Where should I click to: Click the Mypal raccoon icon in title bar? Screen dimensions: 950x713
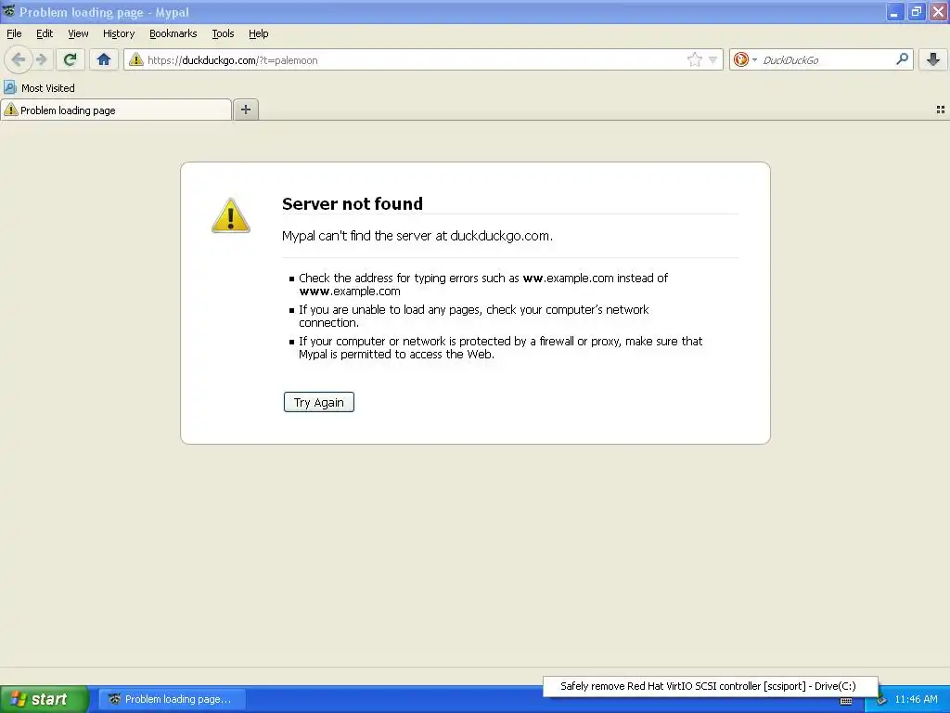pos(9,11)
